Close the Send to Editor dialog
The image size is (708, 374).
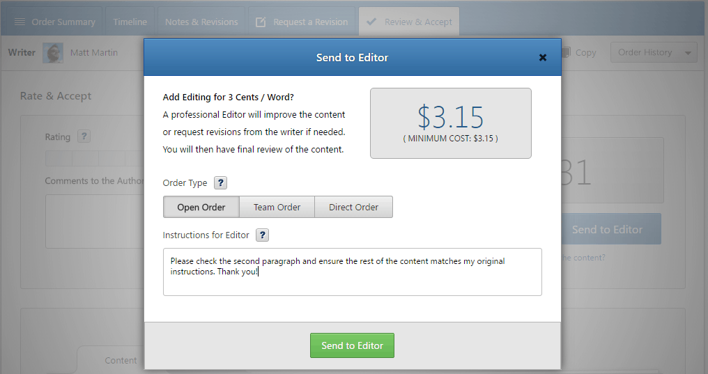pos(543,58)
